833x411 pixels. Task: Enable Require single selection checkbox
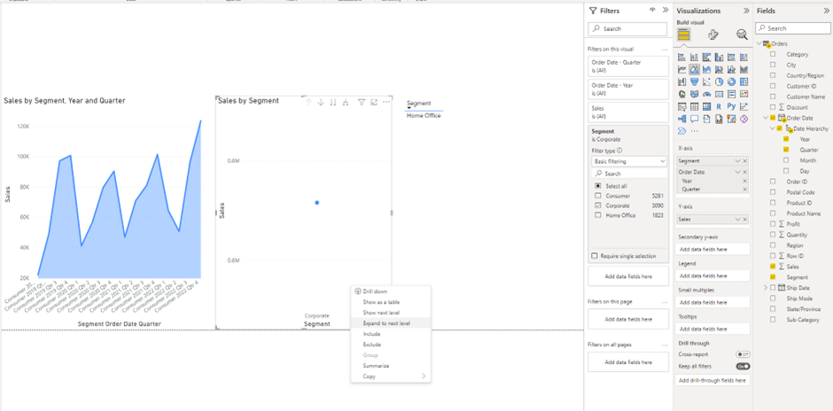595,256
